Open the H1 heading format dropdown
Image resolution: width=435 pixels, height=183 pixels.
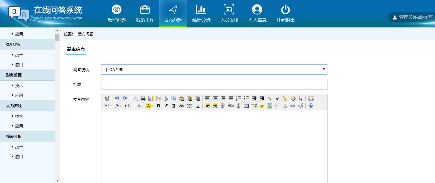pos(108,106)
